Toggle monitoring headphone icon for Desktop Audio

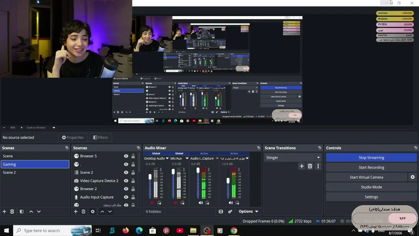coord(159,203)
